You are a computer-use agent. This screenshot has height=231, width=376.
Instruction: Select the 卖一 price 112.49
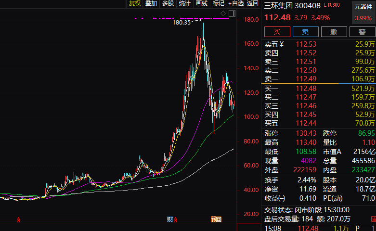point(306,79)
